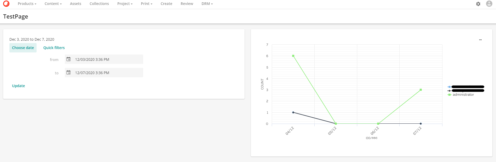Toggle the blue redacted legend series
This screenshot has height=162, width=496.
[466, 87]
